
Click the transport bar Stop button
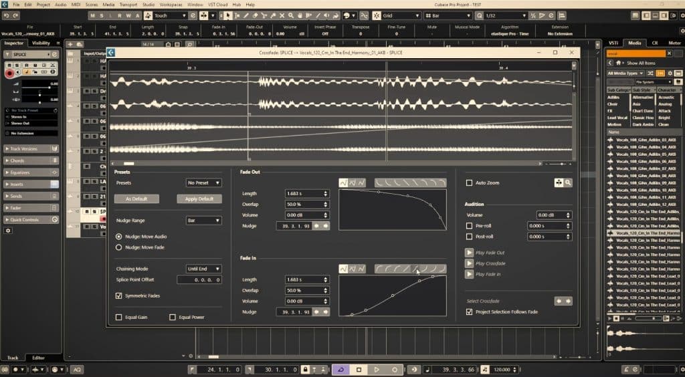click(x=359, y=369)
